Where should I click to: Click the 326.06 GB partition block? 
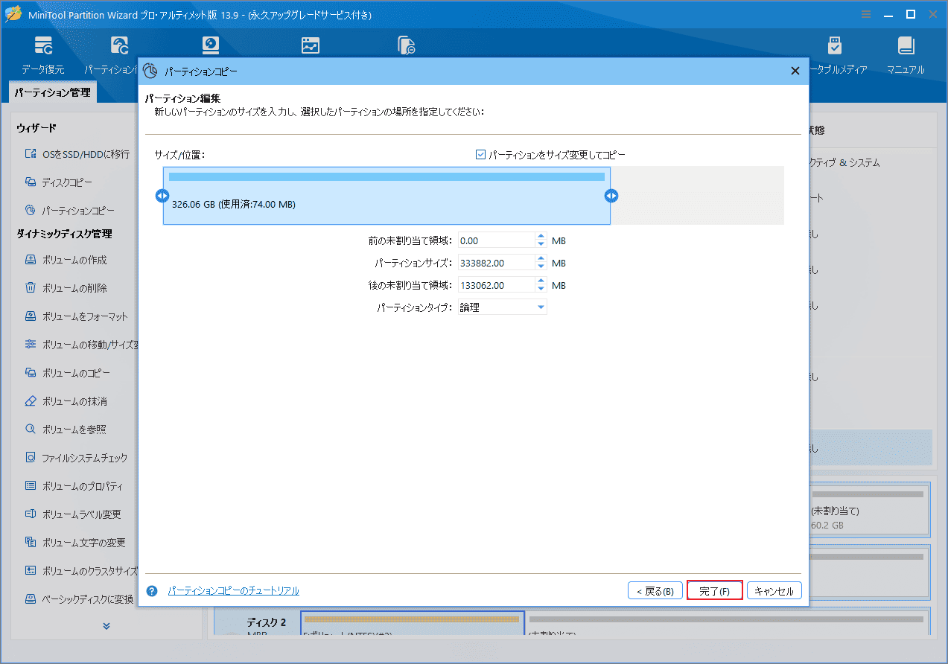point(386,196)
